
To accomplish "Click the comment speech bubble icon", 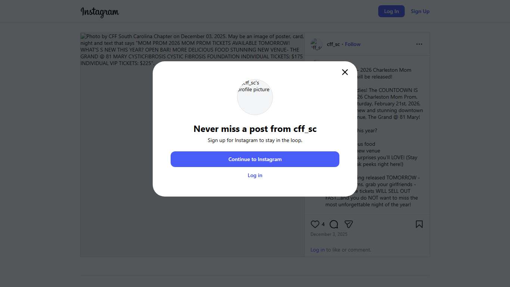I will point(334,224).
